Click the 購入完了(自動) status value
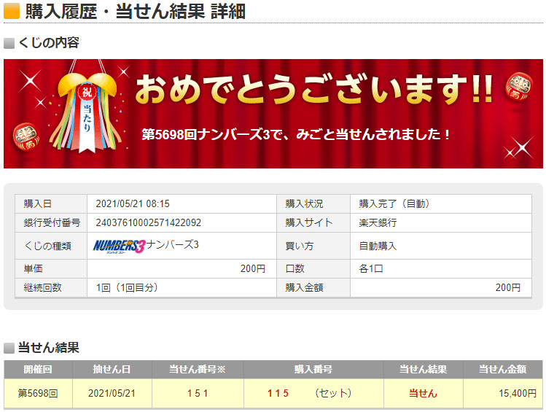 (x=394, y=203)
